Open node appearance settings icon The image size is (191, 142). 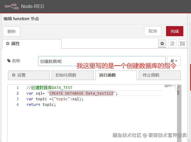pyautogui.click(x=182, y=44)
